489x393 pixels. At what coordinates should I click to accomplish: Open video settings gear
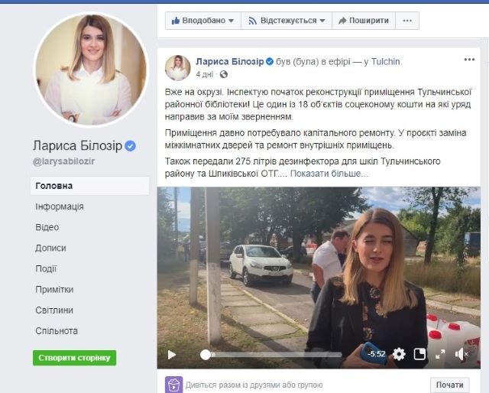tap(399, 354)
